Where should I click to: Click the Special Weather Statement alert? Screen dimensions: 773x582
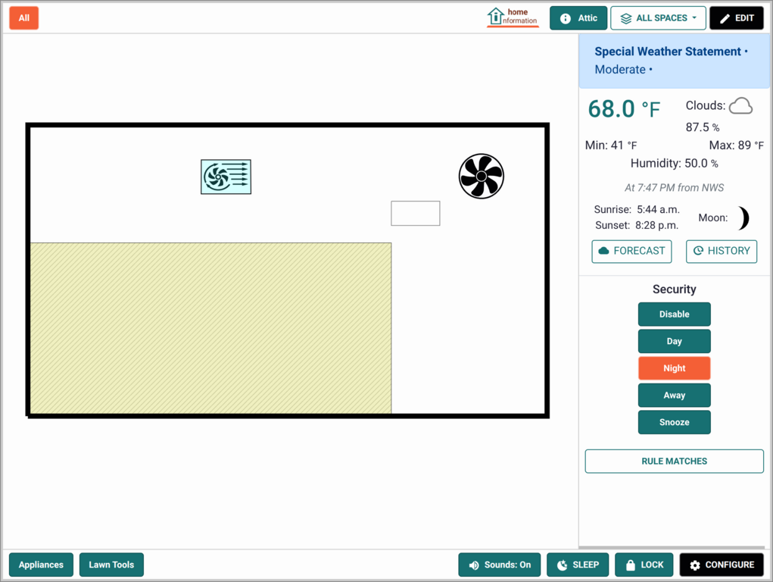point(674,61)
